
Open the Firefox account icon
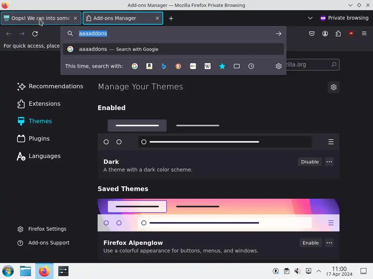325,33
